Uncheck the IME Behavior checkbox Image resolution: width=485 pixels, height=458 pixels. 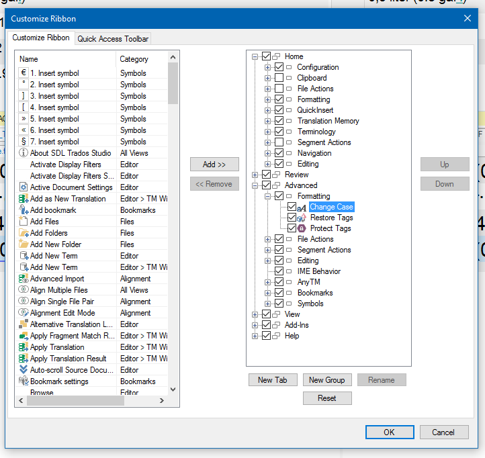[x=279, y=271]
